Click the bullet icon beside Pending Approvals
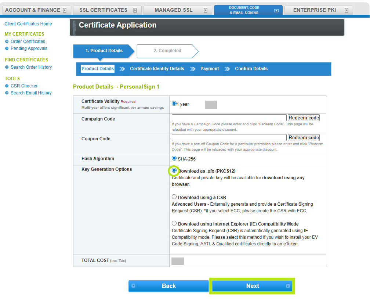The height and width of the screenshot is (299, 370). (7, 48)
